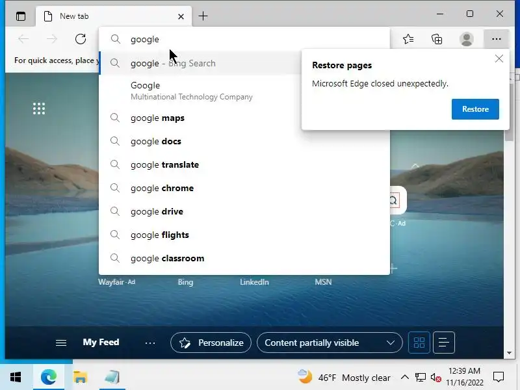Screen dimensions: 520x390
Task: Click the Restore button
Action: (475, 109)
